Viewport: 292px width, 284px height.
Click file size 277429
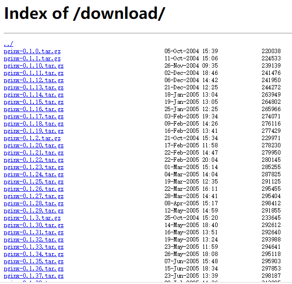271,131
